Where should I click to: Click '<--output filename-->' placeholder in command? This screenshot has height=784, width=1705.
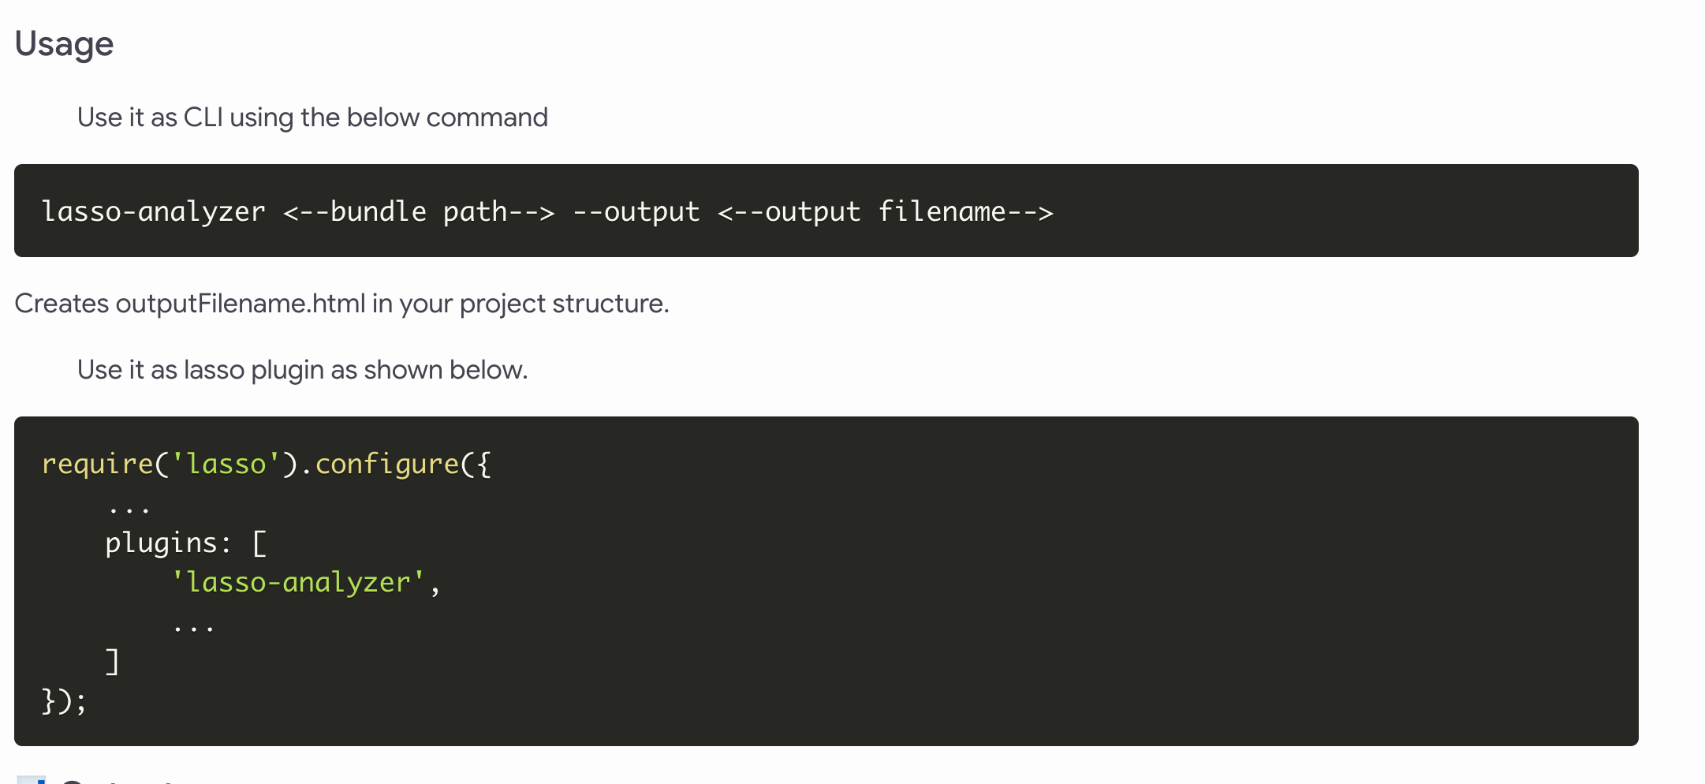886,211
